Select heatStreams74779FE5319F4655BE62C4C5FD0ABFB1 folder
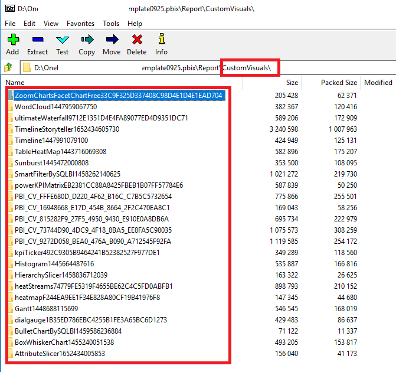The image size is (396, 372). click(x=94, y=286)
